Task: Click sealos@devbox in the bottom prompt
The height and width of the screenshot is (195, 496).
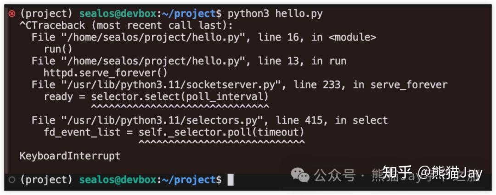Action: coord(118,180)
